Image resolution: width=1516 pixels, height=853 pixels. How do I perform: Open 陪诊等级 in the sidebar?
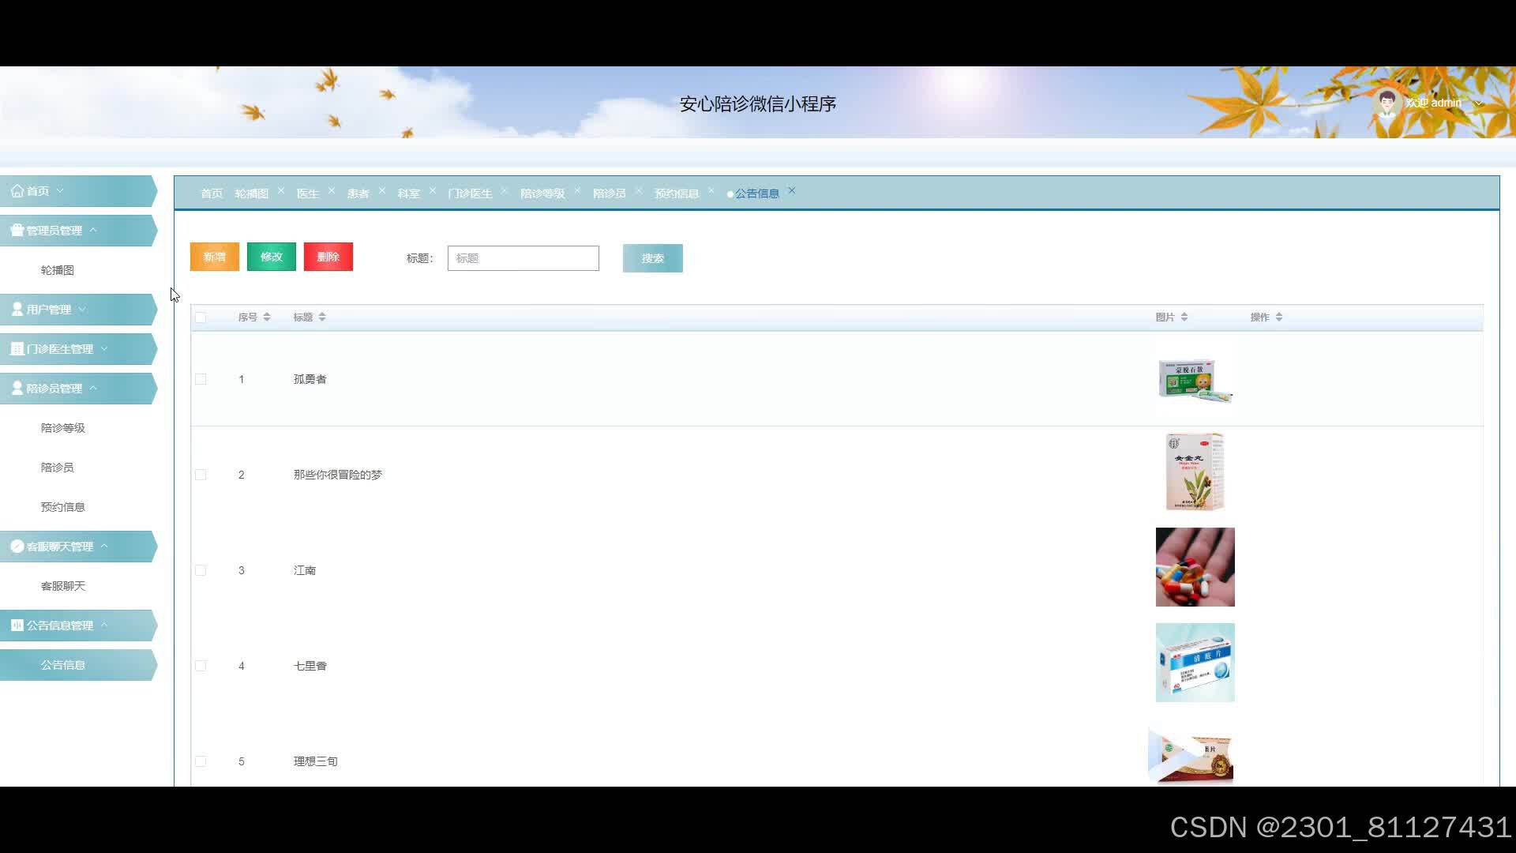coord(63,428)
